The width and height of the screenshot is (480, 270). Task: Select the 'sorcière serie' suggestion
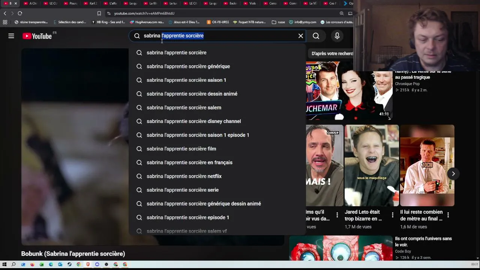click(217, 190)
